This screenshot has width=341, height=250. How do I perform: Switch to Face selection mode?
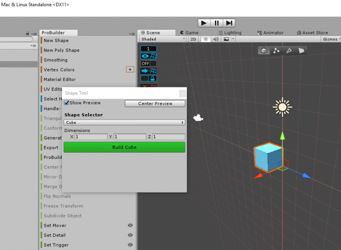coord(301,50)
